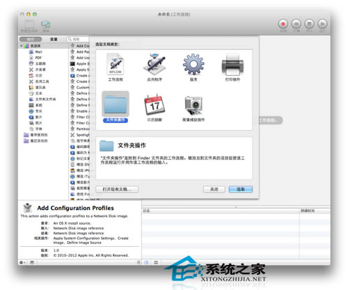This screenshot has width=348, height=290.
Task: Click the Step button in toolbar
Action: point(296,24)
